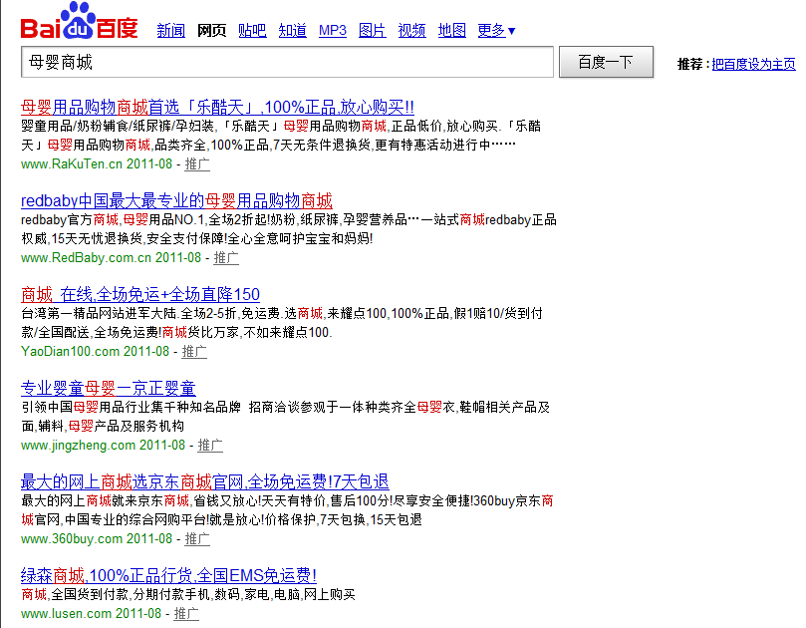The height and width of the screenshot is (628, 806).
Task: Click the search box containing 母婴商城
Action: point(287,62)
